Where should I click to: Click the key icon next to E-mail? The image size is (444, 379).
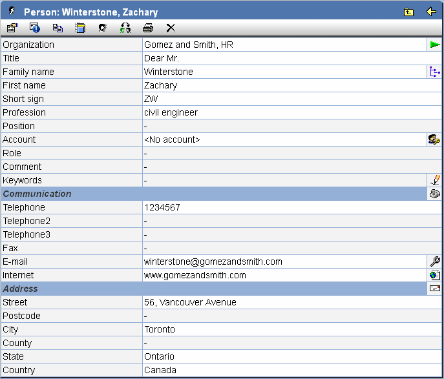tap(435, 261)
